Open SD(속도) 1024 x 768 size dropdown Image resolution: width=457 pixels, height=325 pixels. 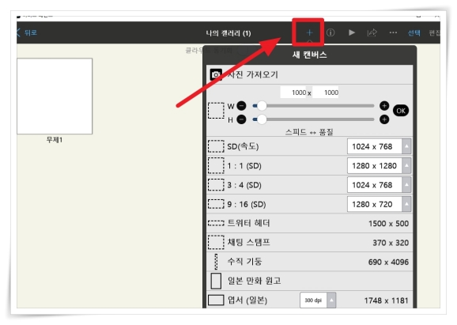pyautogui.click(x=379, y=146)
